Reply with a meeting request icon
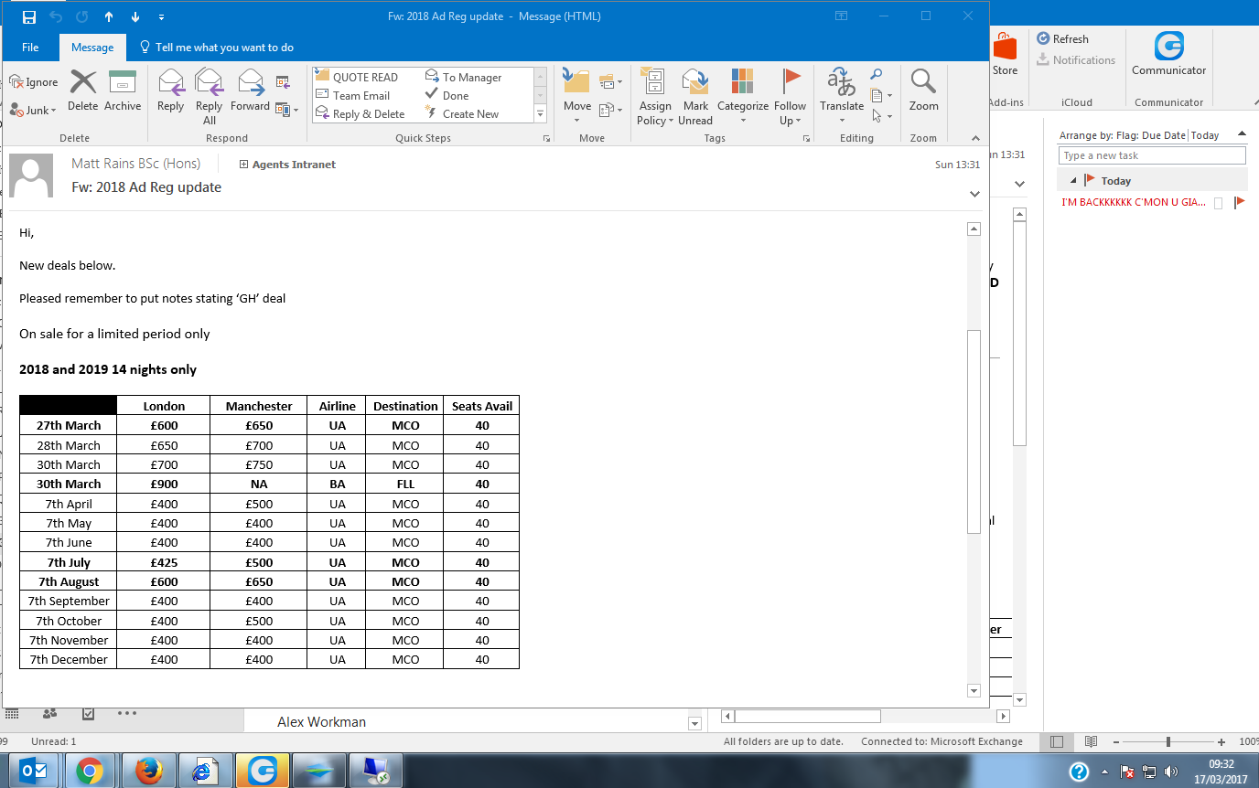1259x788 pixels. point(283,82)
